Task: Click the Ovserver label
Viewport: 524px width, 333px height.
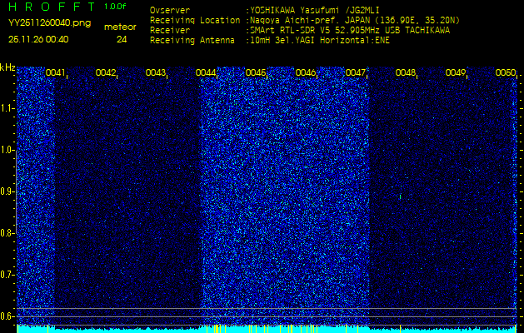Action: coord(170,10)
